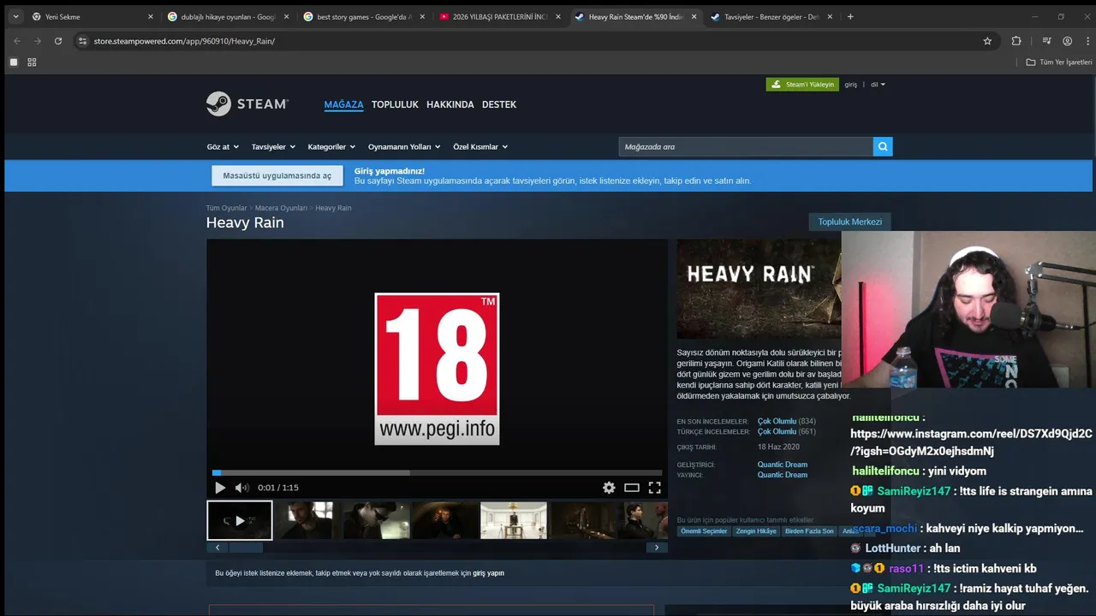Open latest reviews Çok Olumlu (834)

(x=786, y=421)
